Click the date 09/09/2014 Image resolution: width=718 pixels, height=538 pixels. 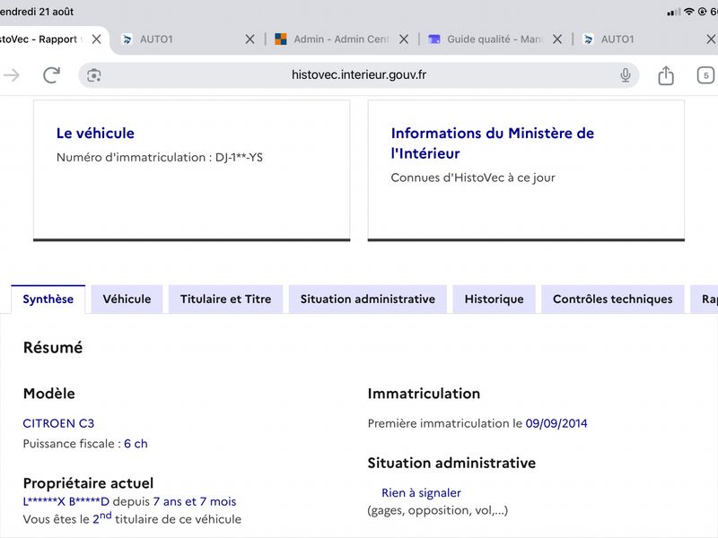coord(556,423)
